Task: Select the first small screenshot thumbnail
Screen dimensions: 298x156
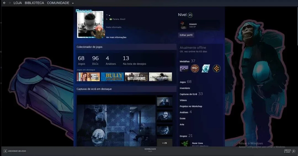Action: point(164,101)
